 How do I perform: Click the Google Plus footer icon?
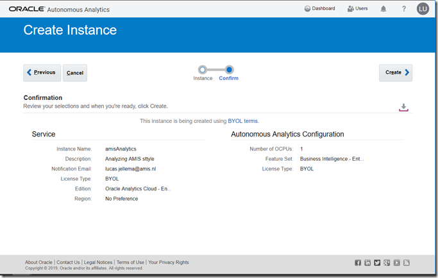[387, 263]
